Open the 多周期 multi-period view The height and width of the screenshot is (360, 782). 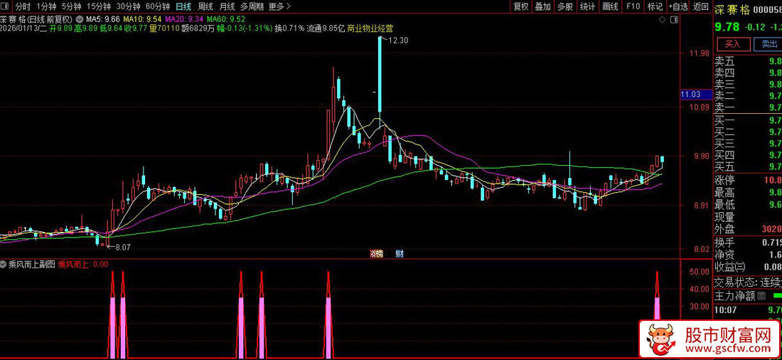(x=252, y=6)
